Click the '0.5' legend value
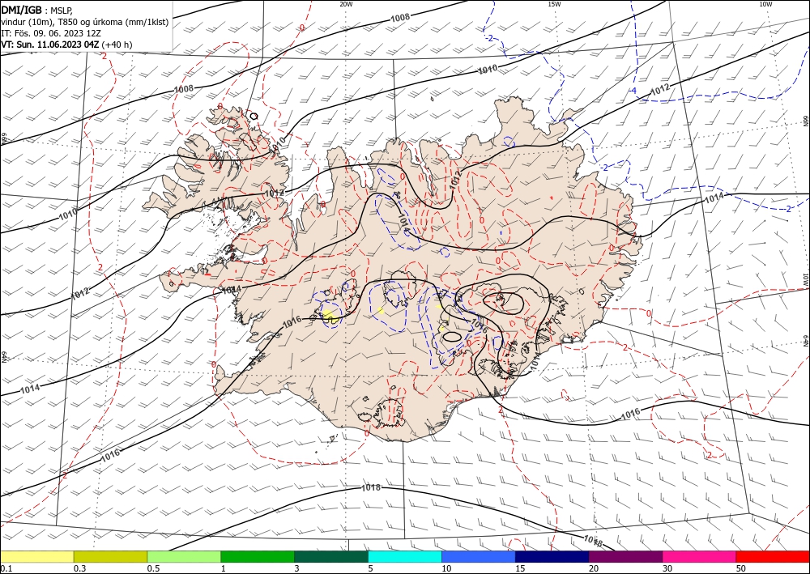The width and height of the screenshot is (810, 574). click(x=153, y=568)
